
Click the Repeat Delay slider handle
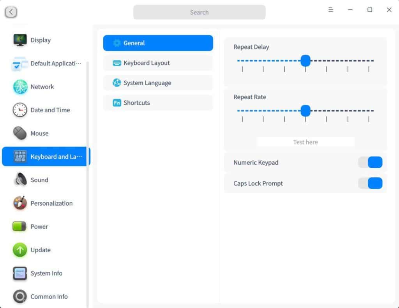pos(305,61)
